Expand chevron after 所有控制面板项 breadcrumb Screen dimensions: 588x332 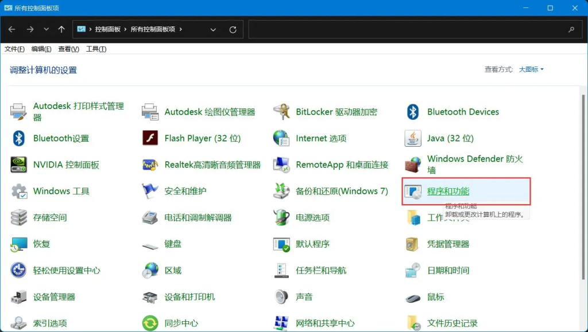(181, 29)
